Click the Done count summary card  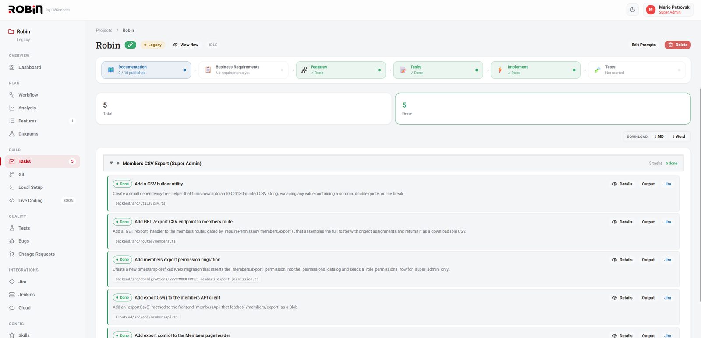pyautogui.click(x=543, y=108)
